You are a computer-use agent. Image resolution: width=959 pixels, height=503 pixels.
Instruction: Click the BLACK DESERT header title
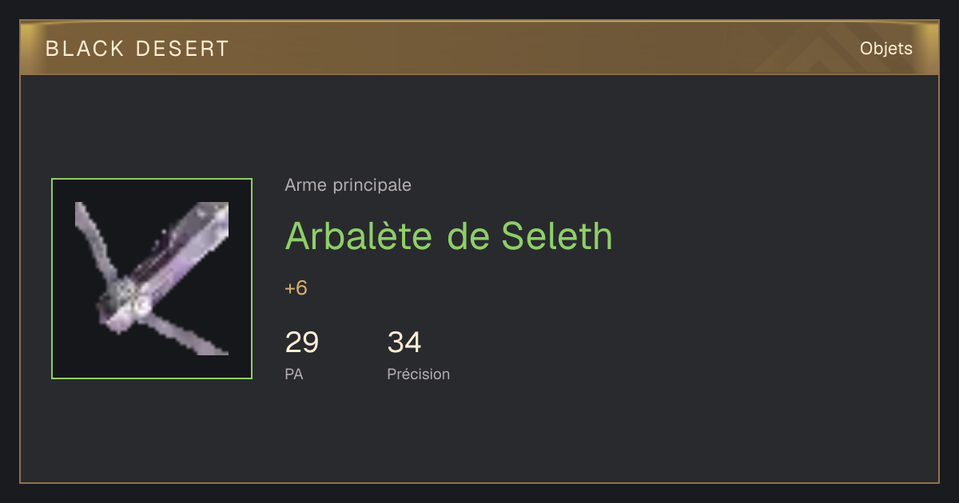(x=137, y=49)
